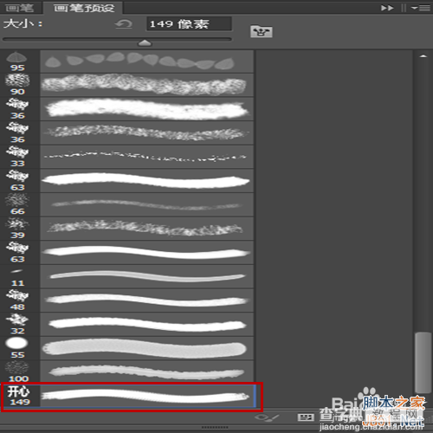Select the leaf brush preset 95

pos(127,61)
